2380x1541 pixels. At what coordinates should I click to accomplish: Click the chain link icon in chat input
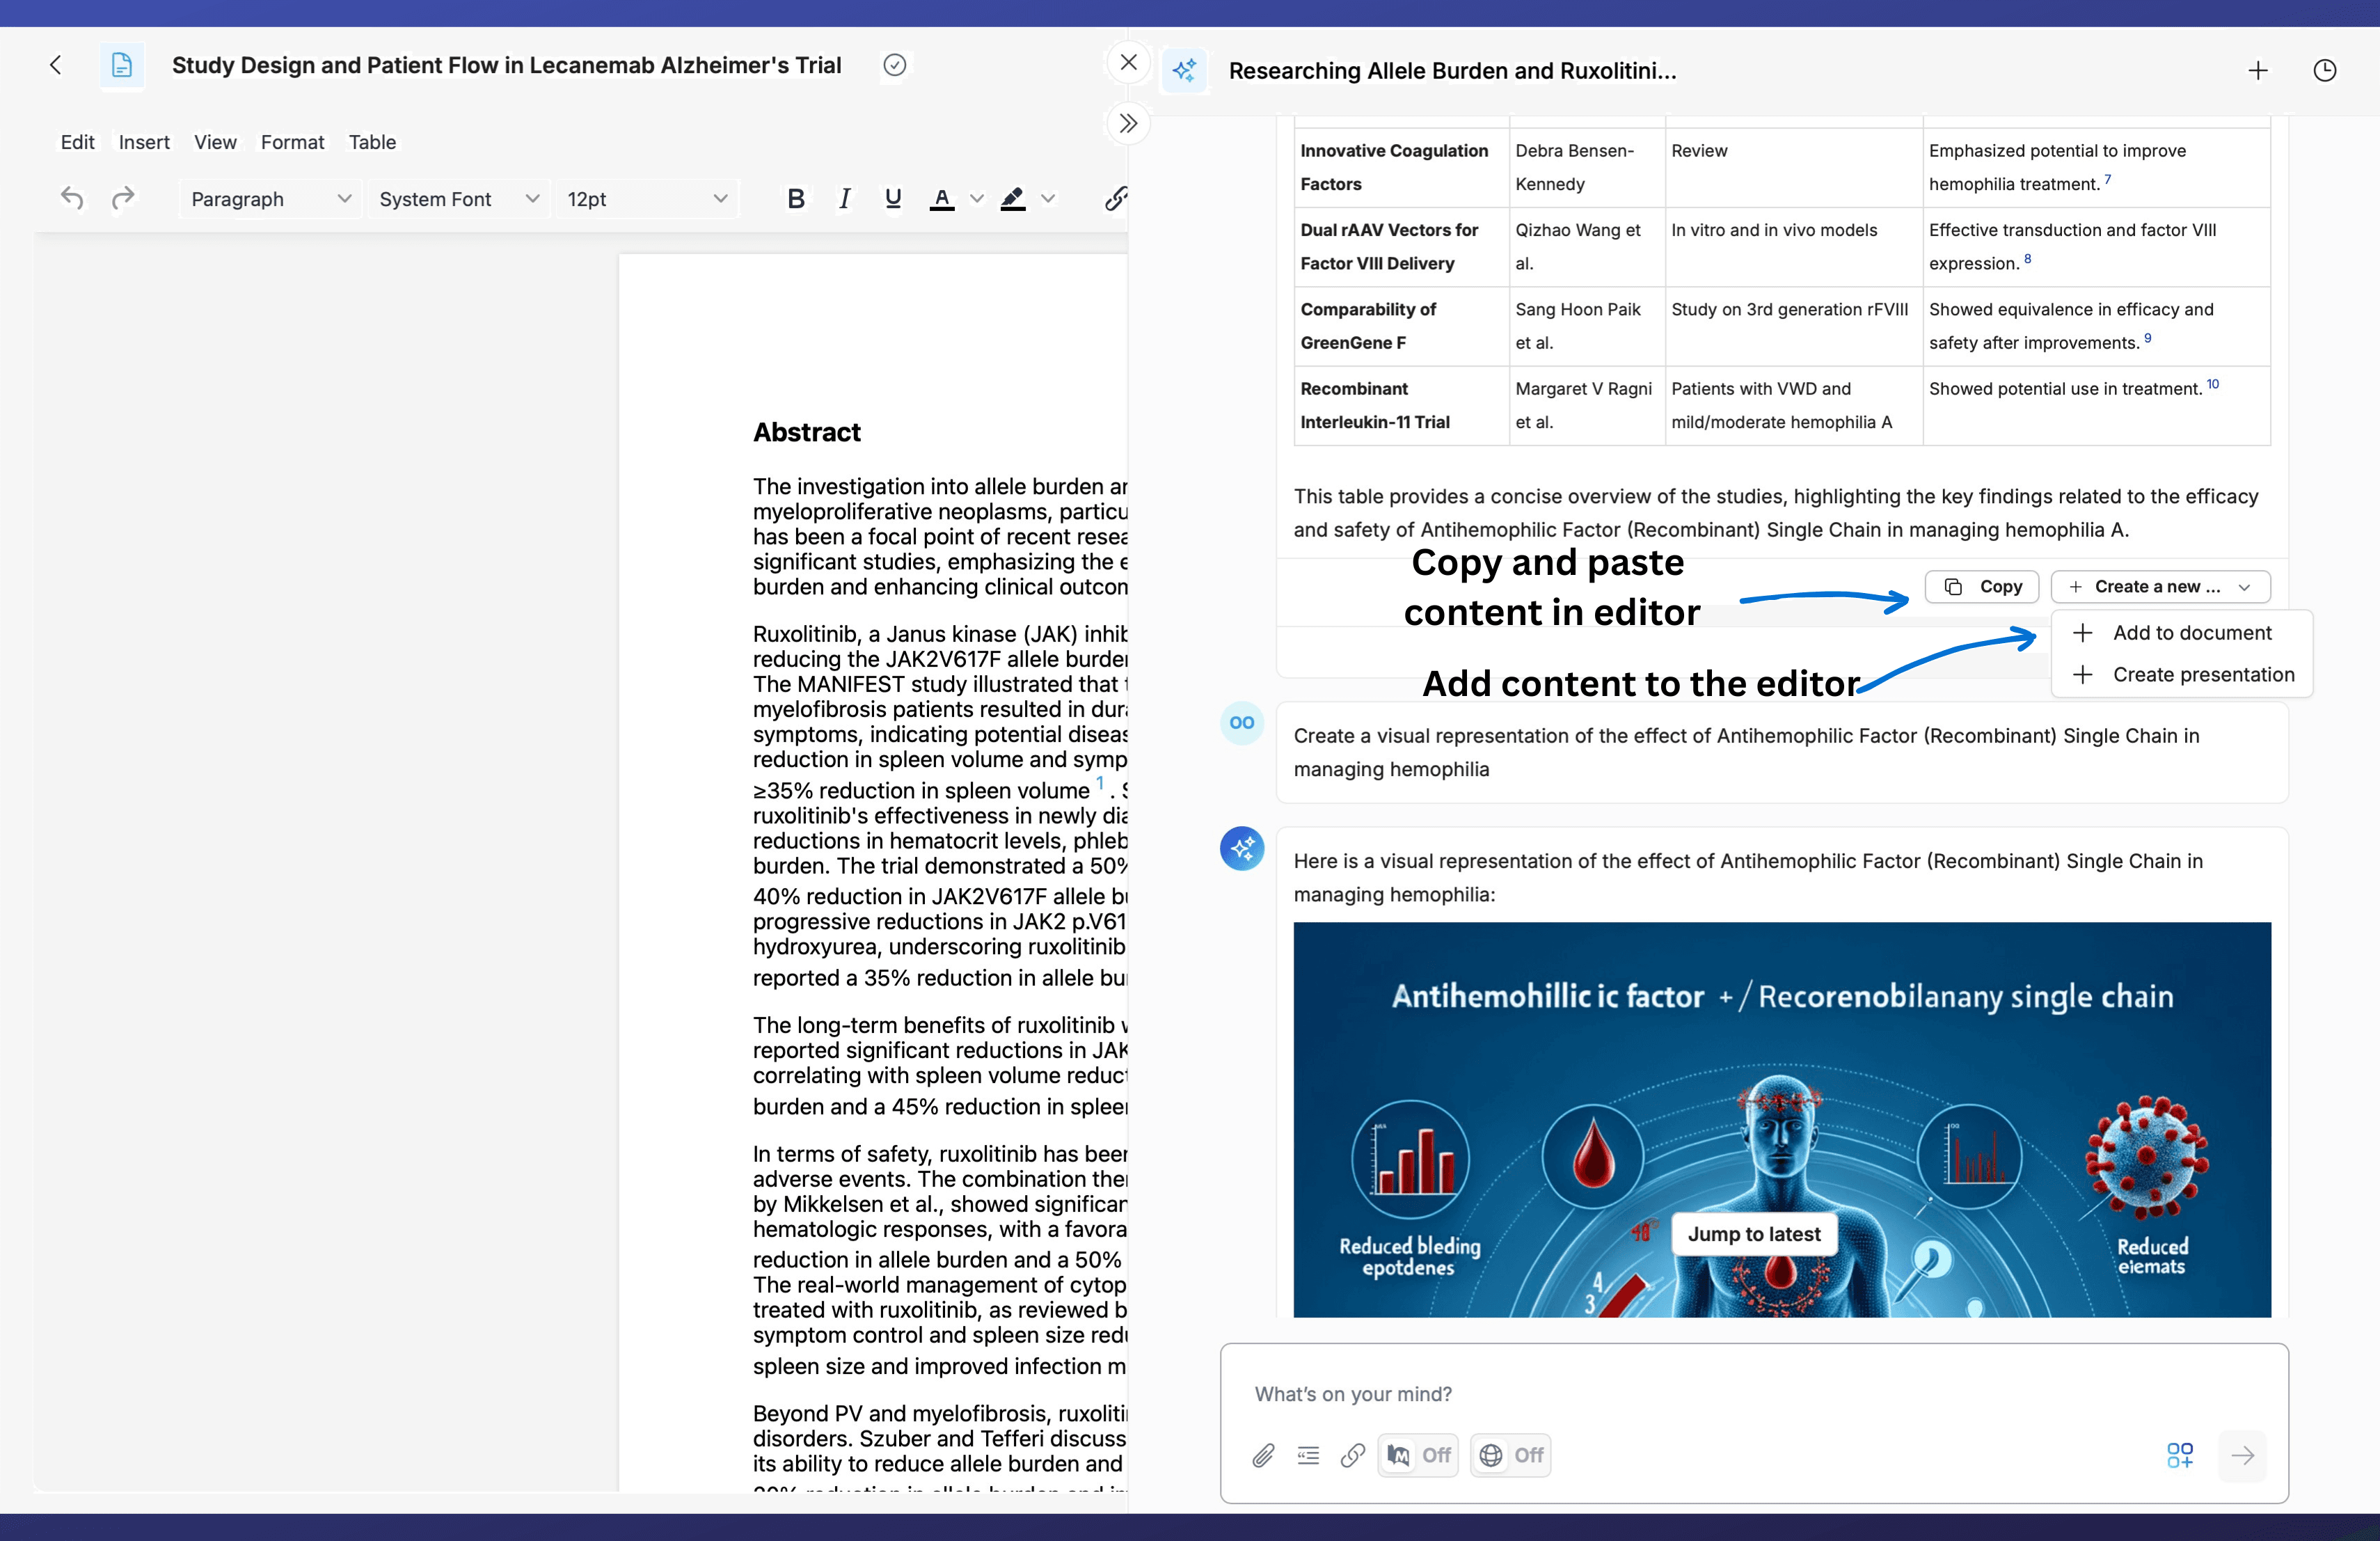[1352, 1455]
